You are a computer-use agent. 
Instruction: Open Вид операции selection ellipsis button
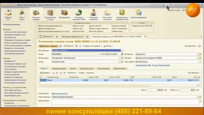point(122,50)
